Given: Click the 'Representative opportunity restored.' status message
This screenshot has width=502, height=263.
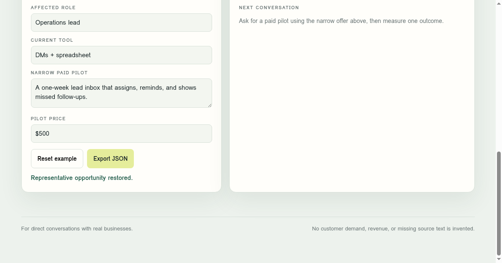Looking at the screenshot, I should [x=82, y=178].
